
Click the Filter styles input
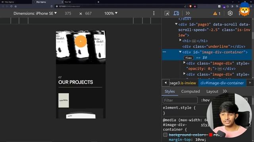180,100
